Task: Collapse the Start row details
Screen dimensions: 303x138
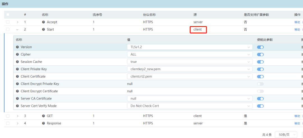Action: tap(17, 29)
